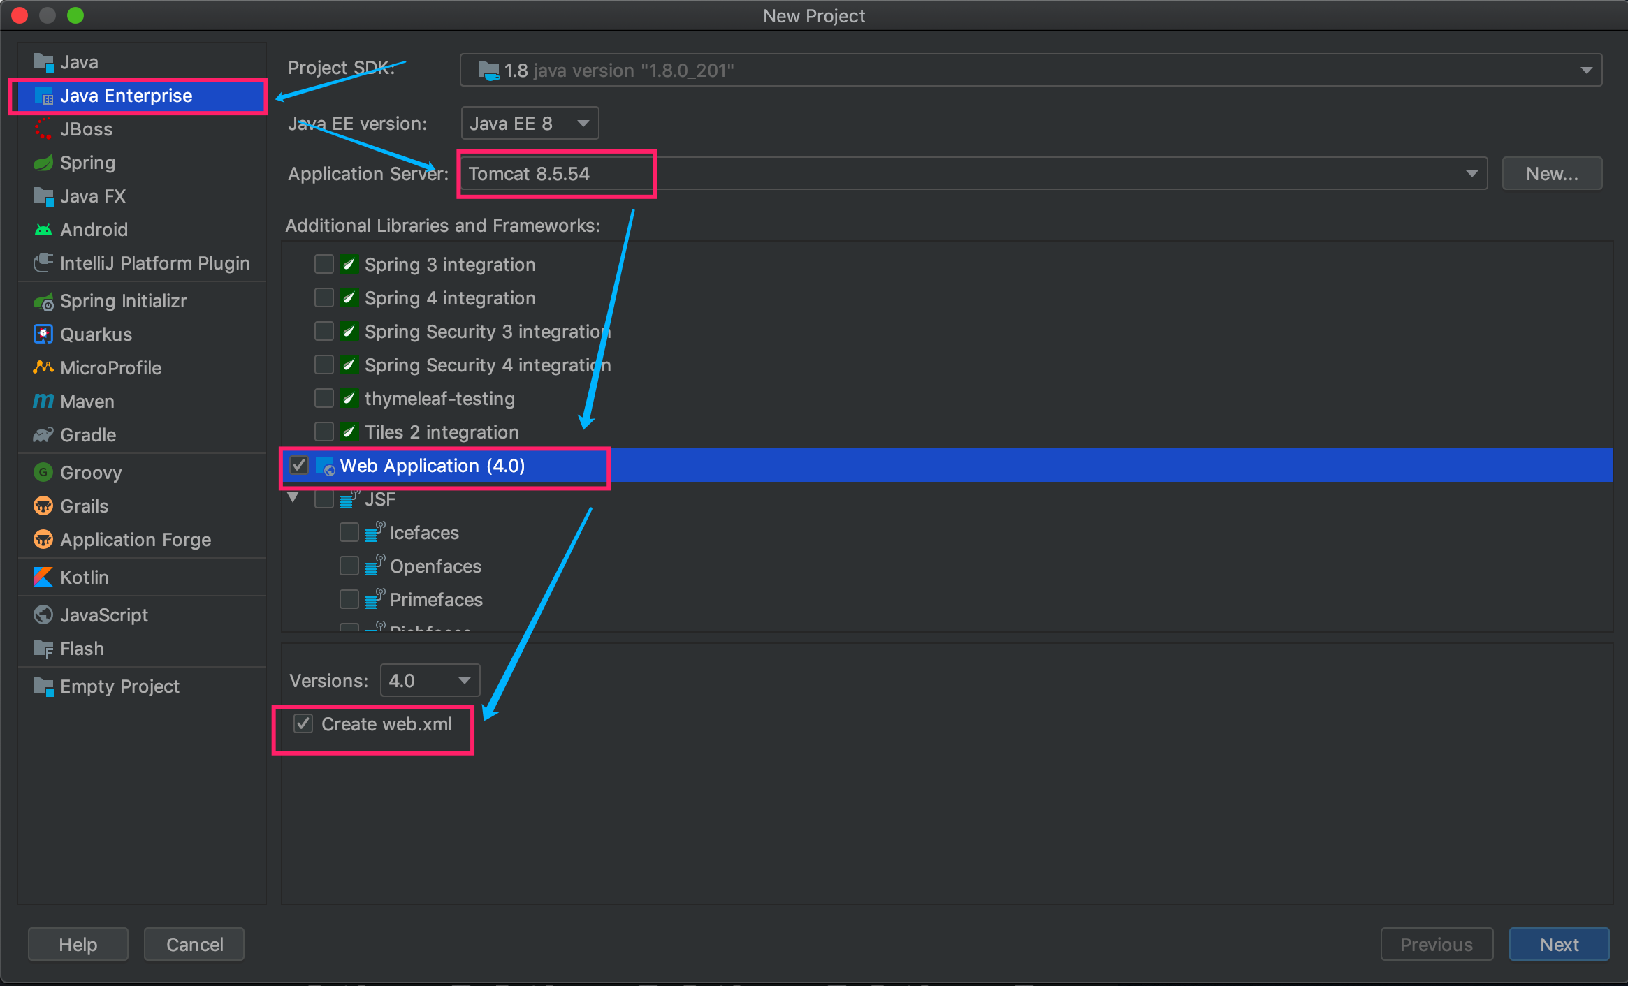Click the Spring leaf icon in sidebar
The height and width of the screenshot is (986, 1628).
(43, 163)
